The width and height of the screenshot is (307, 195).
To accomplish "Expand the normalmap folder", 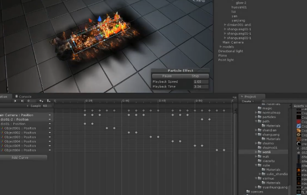I will click(256, 113).
